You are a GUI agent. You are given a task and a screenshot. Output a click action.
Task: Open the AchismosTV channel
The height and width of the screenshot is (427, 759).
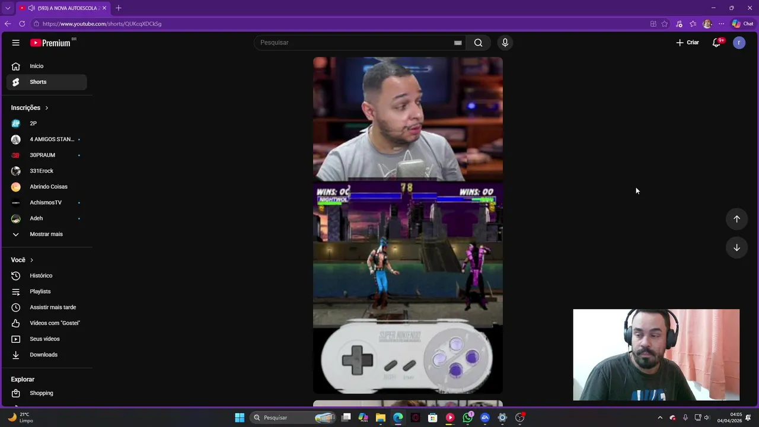point(46,202)
